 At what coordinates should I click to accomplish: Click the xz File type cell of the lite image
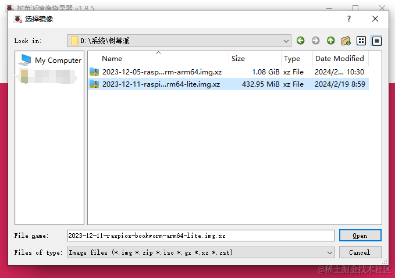(x=293, y=84)
